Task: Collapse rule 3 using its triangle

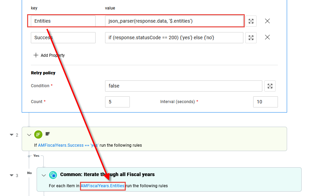Action: click(11, 175)
